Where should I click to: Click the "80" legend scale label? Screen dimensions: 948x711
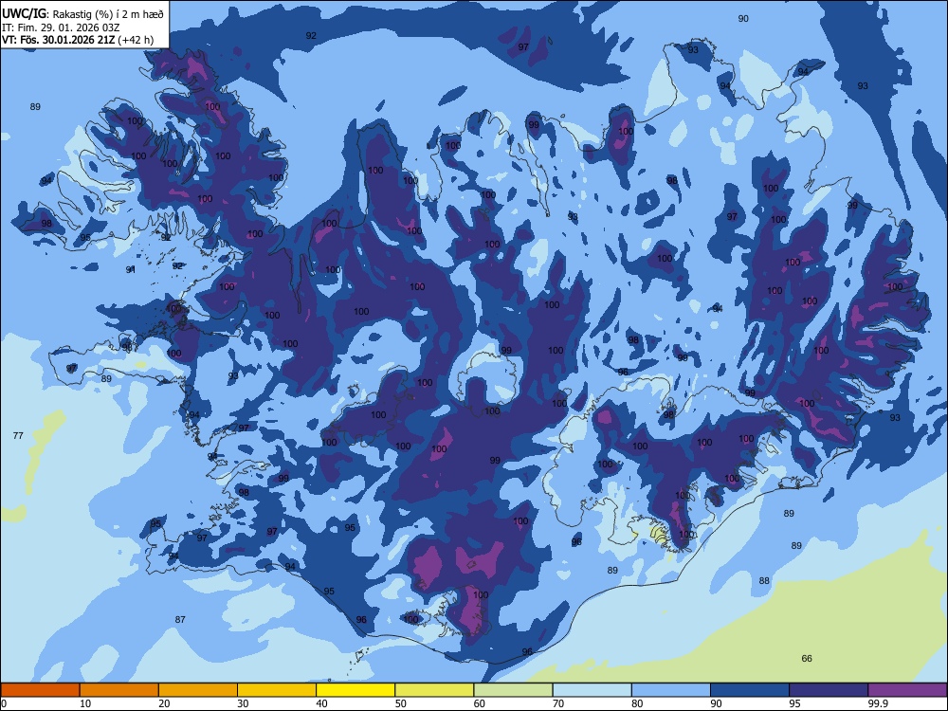(x=637, y=703)
